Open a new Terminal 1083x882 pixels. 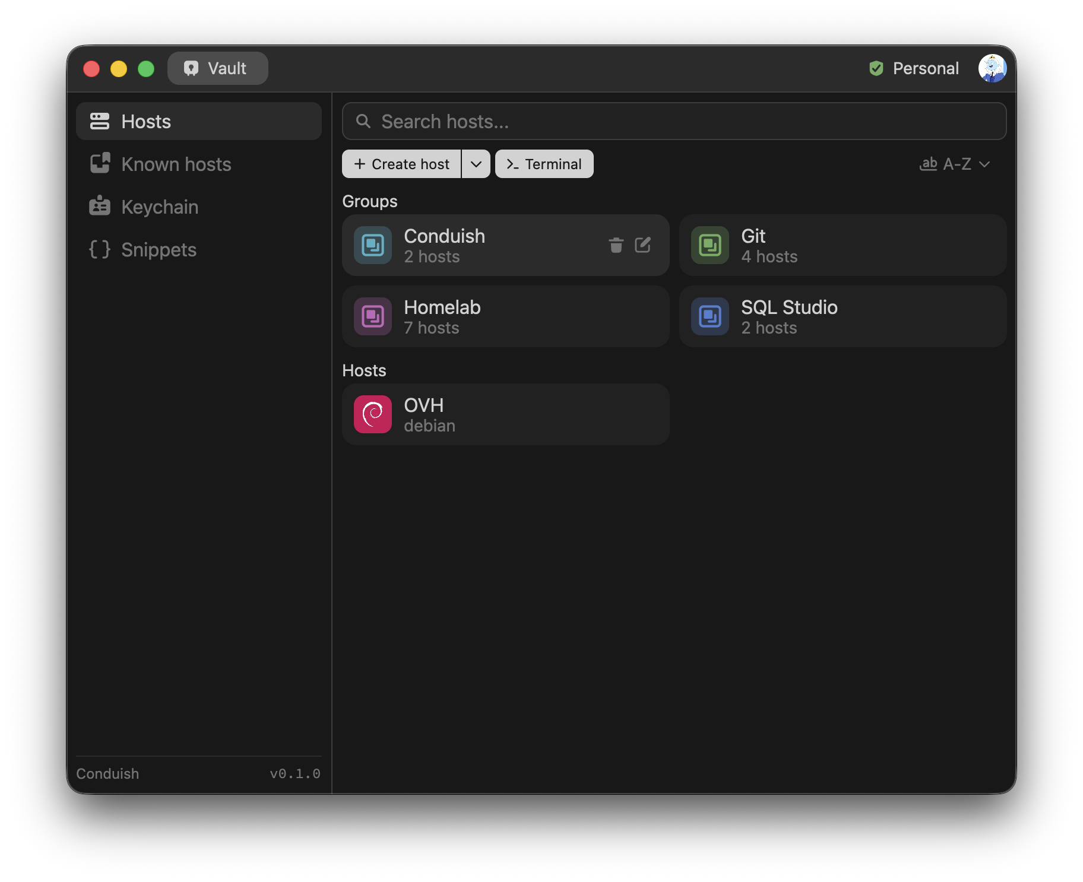pos(544,164)
